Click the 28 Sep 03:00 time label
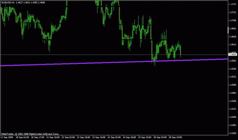238x140 pixels. (x=160, y=137)
